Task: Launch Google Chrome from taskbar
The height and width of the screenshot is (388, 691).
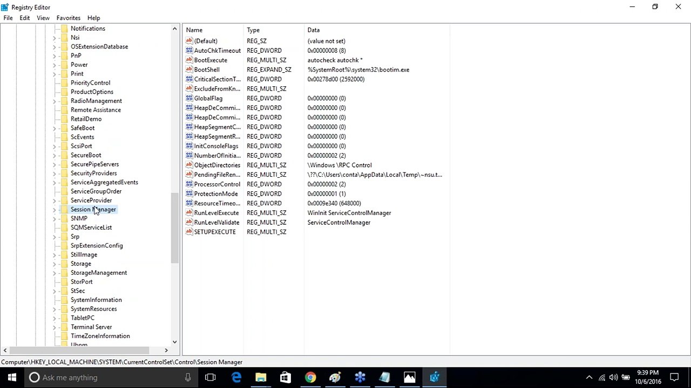Action: pos(310,377)
